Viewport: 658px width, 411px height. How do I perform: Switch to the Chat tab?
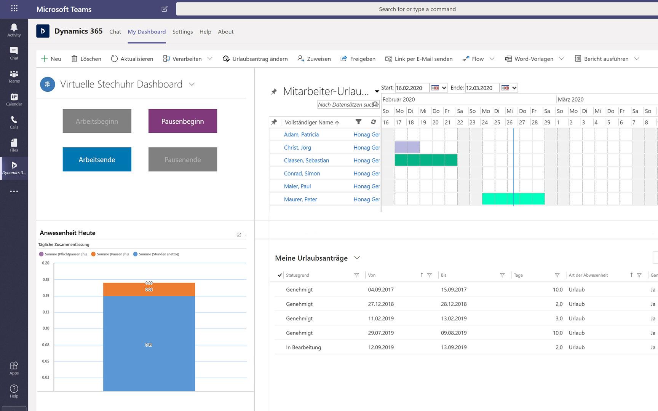tap(115, 32)
